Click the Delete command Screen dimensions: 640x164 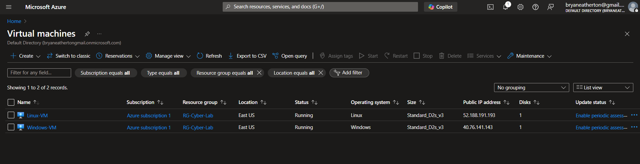[x=450, y=56]
